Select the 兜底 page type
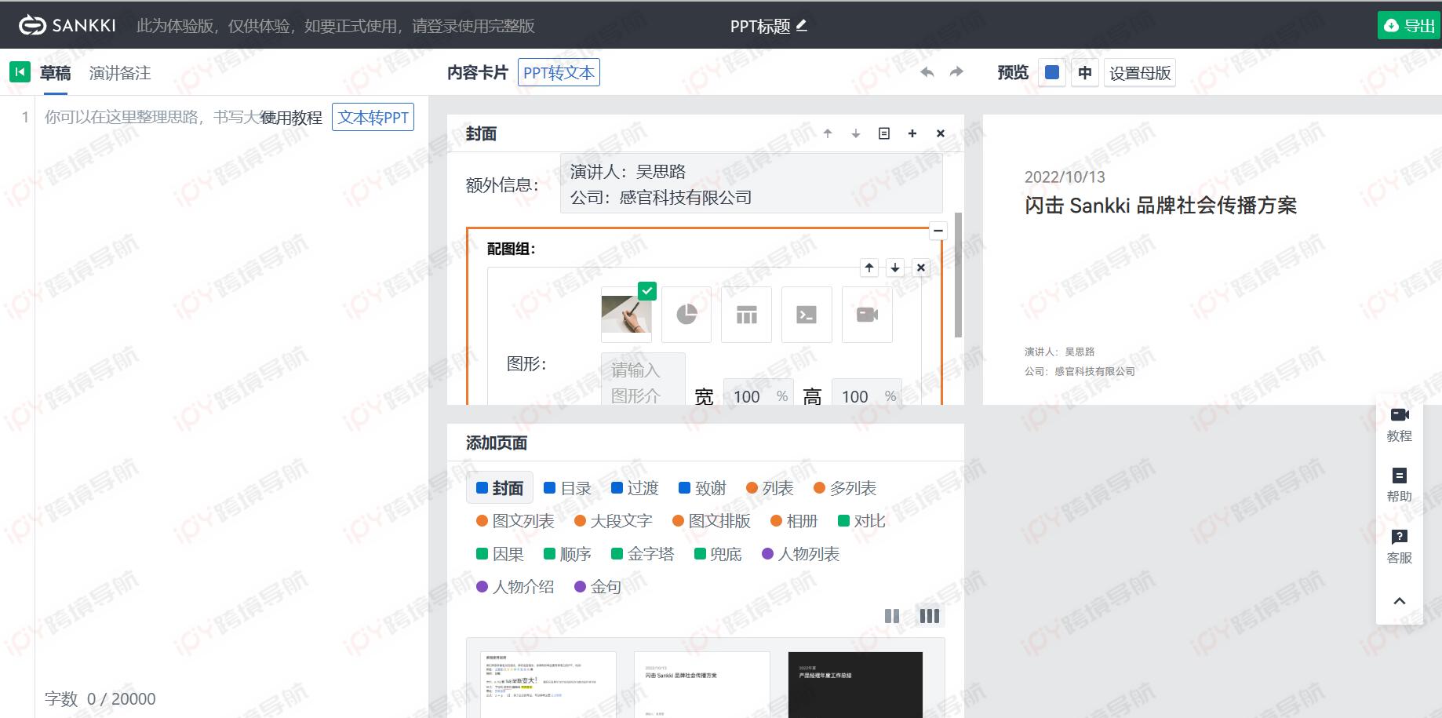The width and height of the screenshot is (1442, 718). (718, 554)
